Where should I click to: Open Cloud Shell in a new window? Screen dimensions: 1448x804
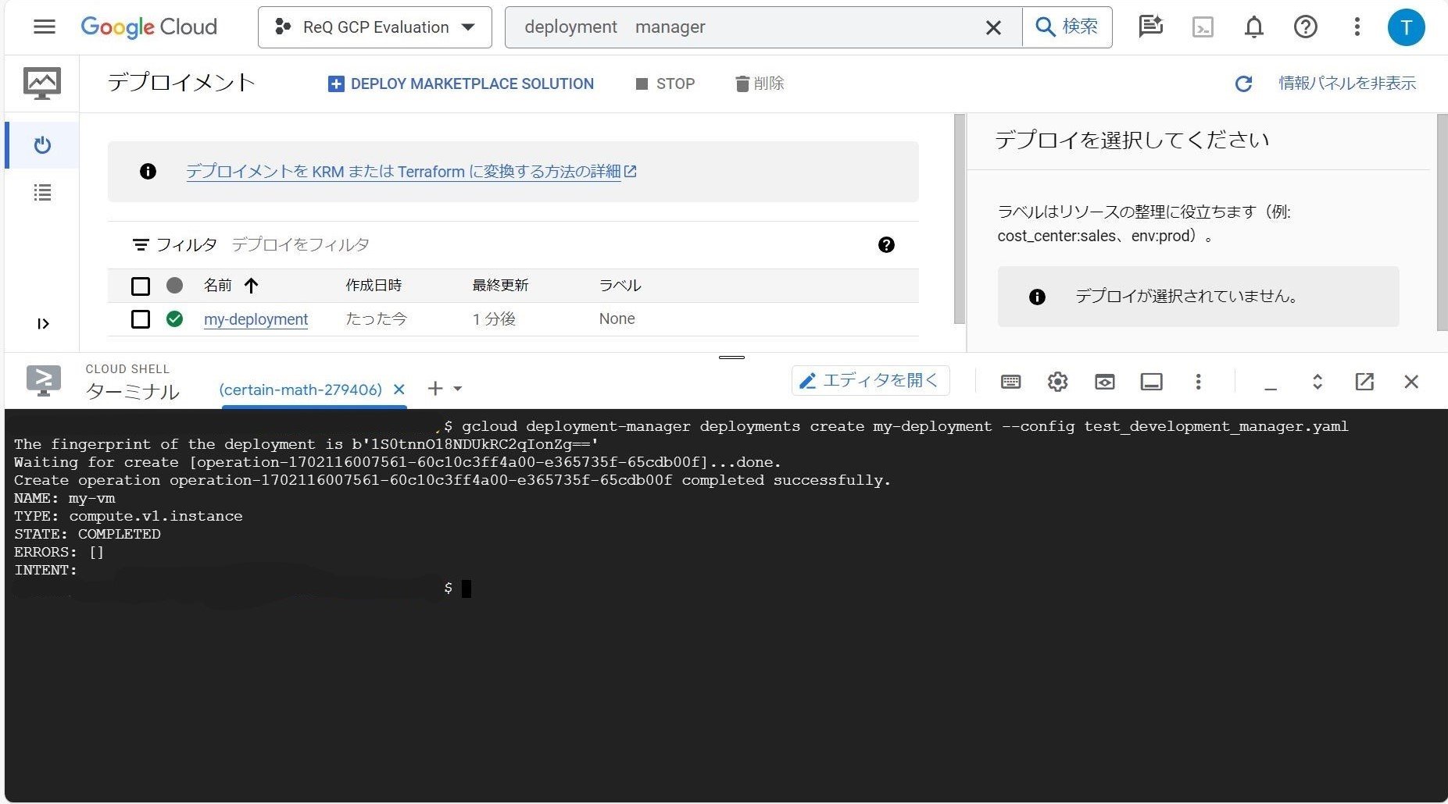pos(1364,382)
